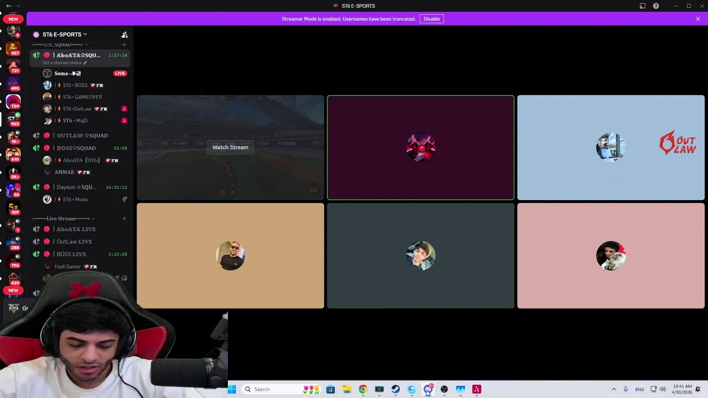Open the server with 731 notification badge
This screenshot has width=708, height=398.
[x=13, y=66]
